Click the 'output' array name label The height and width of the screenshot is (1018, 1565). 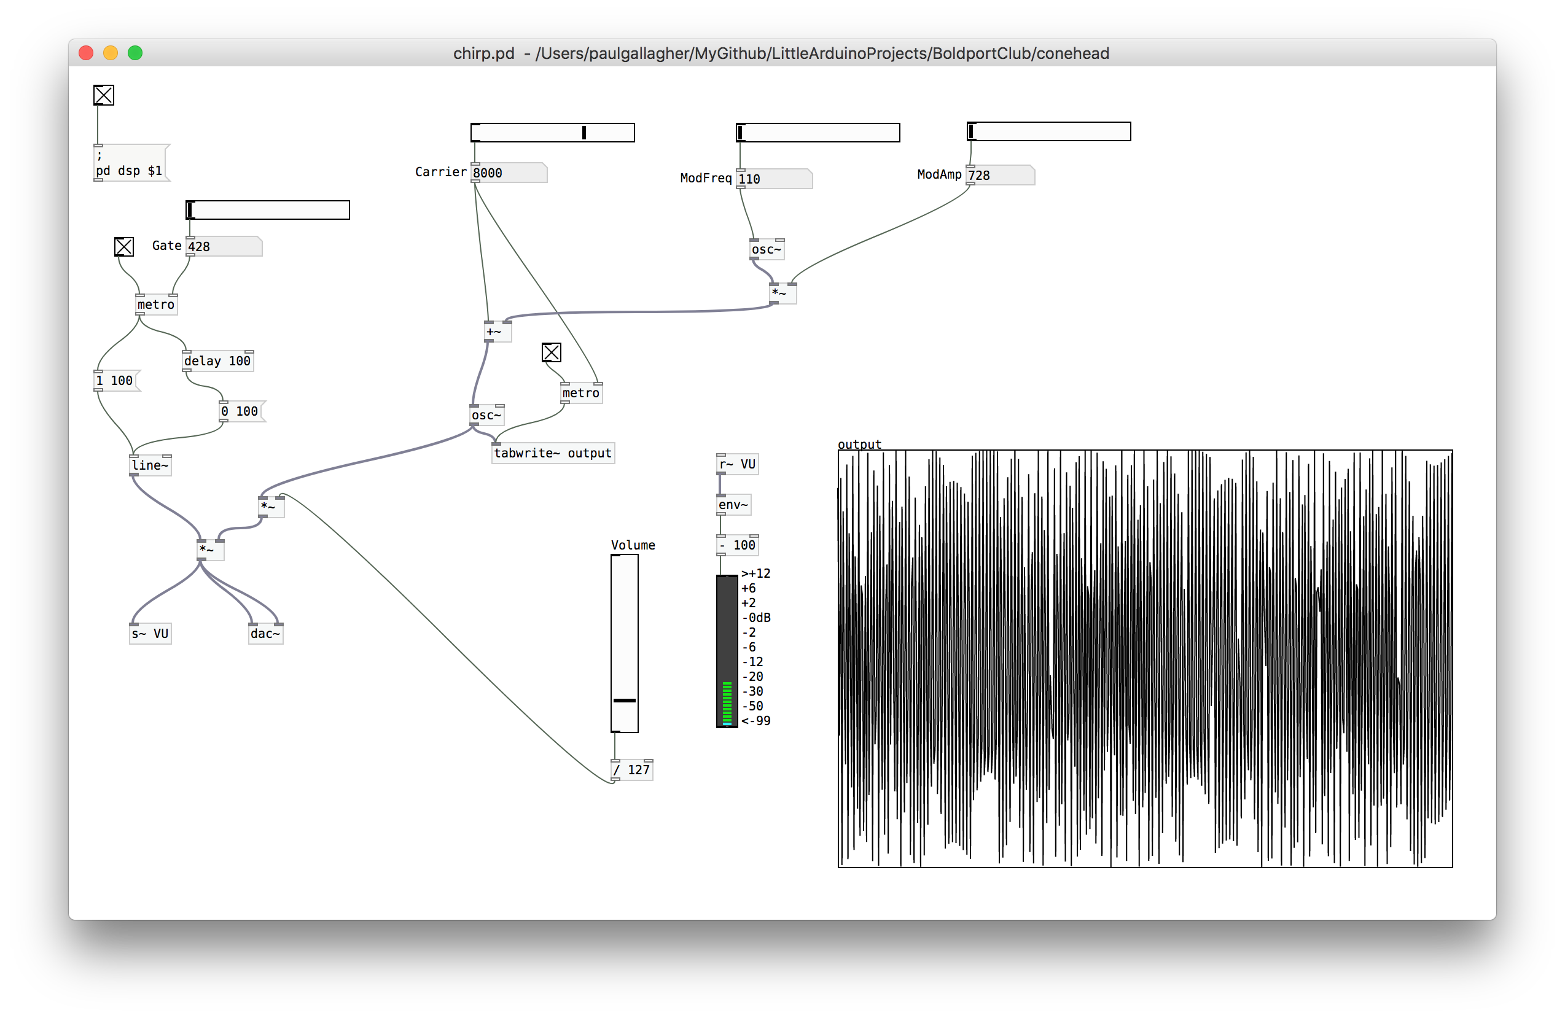pyautogui.click(x=859, y=445)
